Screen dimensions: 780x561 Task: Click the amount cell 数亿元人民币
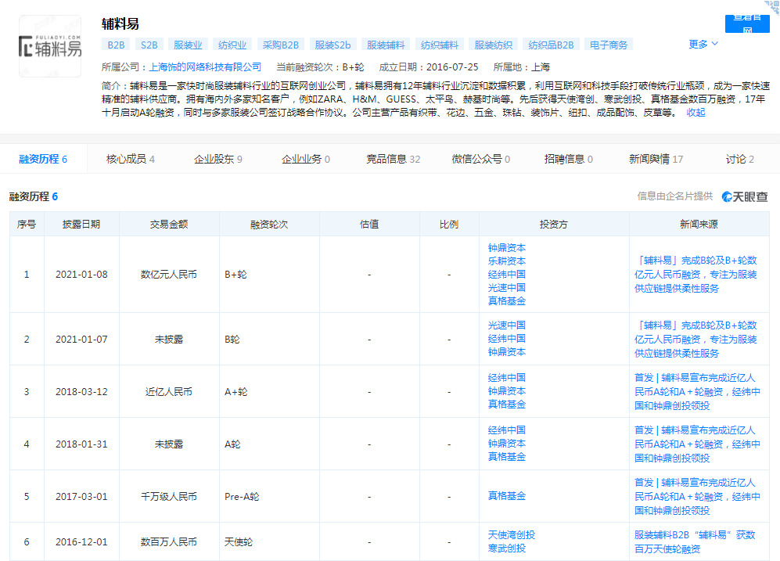(x=169, y=275)
